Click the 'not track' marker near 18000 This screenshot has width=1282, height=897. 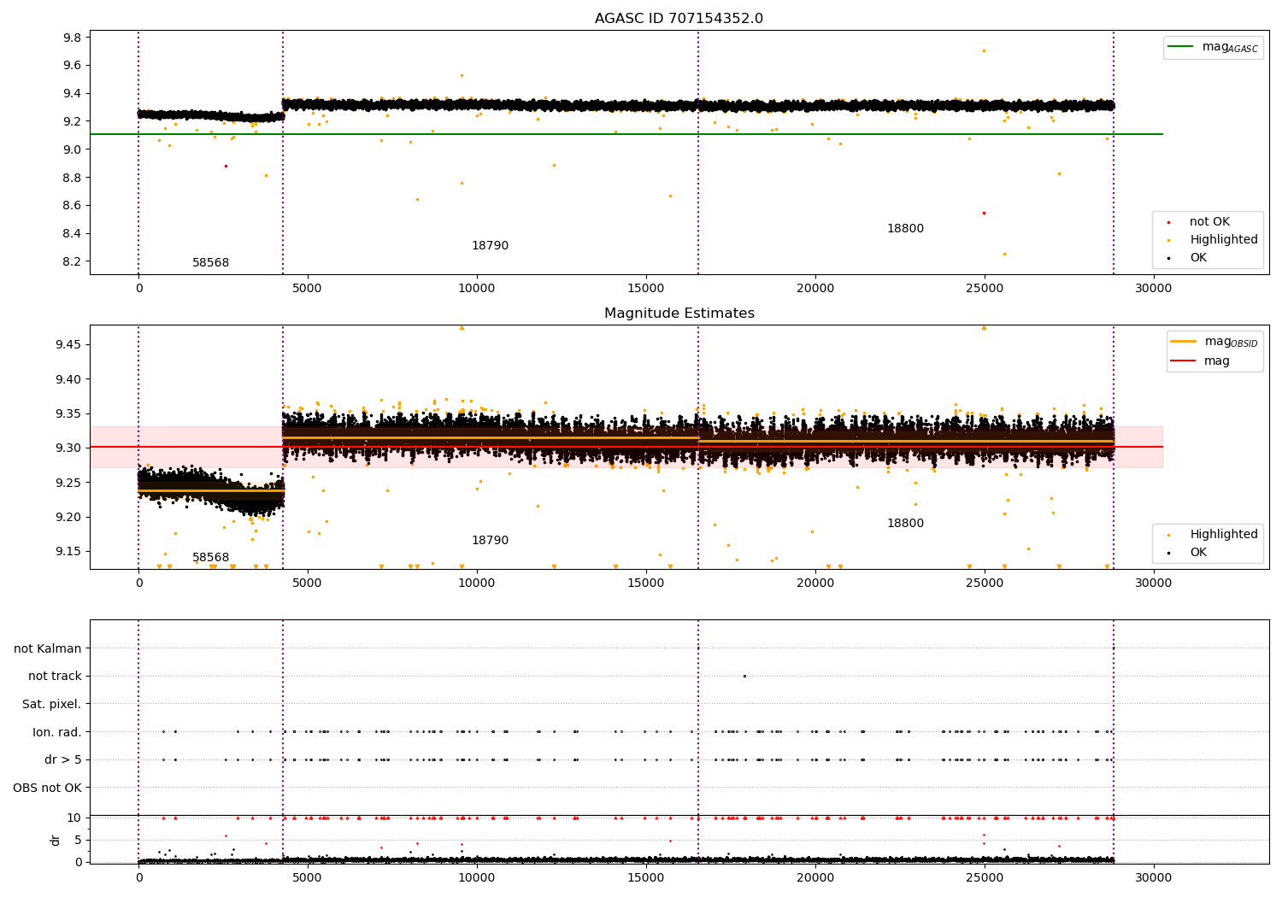pos(744,676)
